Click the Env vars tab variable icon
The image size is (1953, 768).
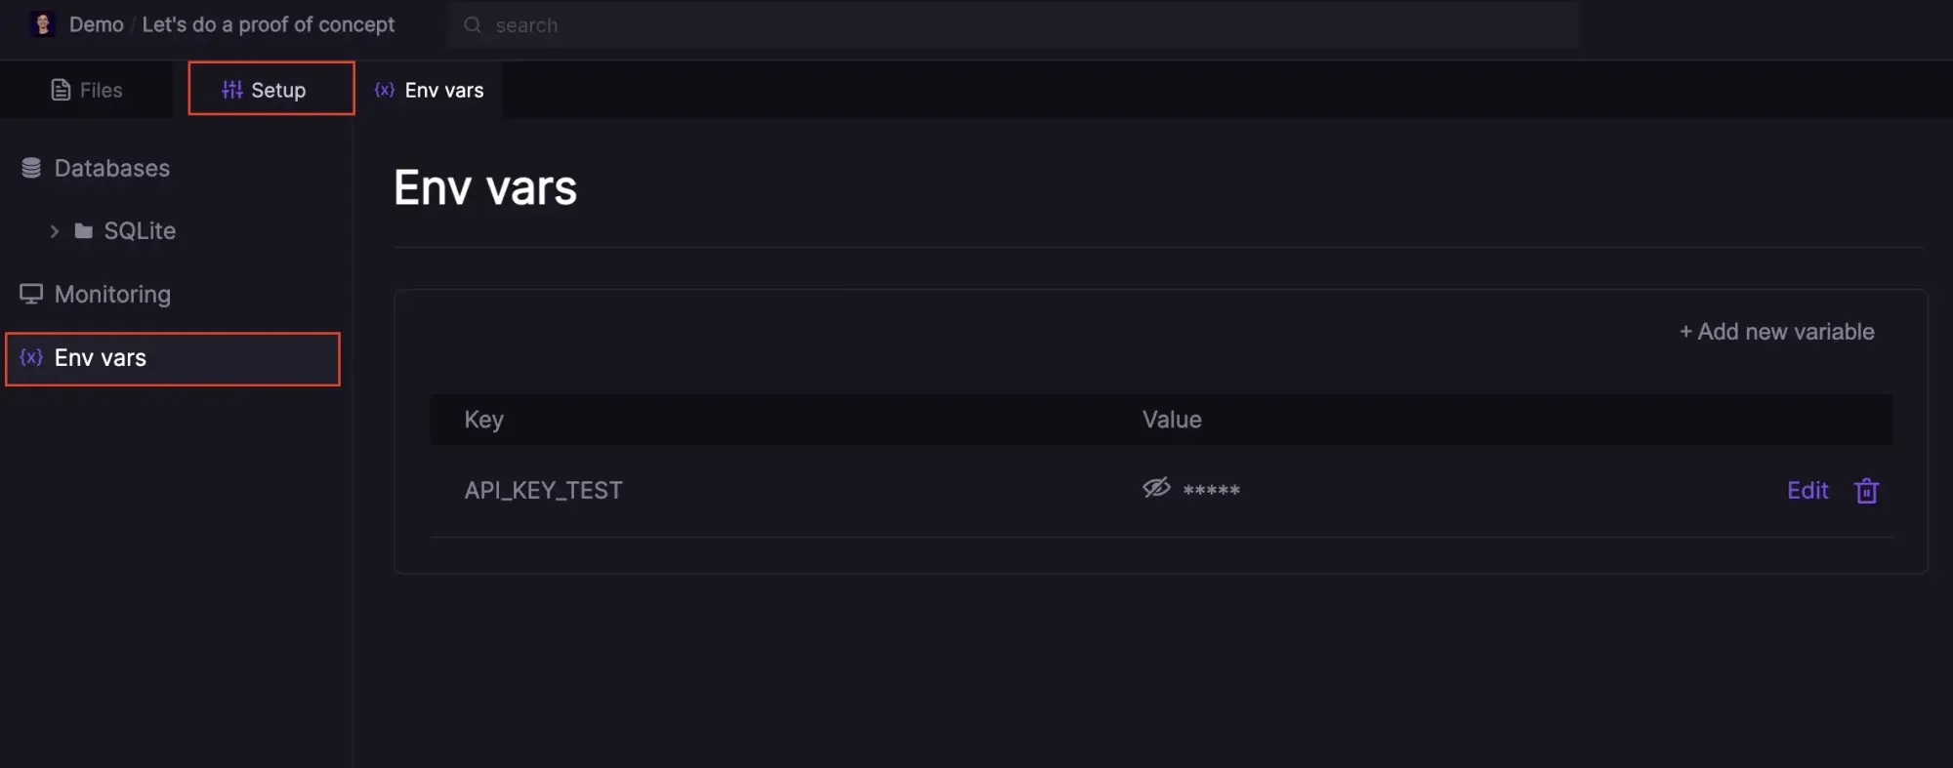[385, 90]
